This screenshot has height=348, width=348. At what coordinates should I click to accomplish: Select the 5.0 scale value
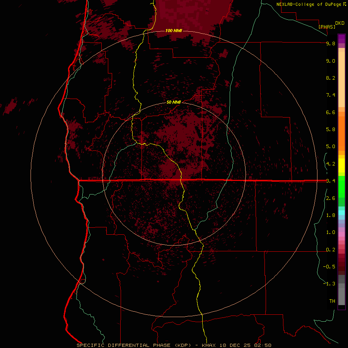pyautogui.click(x=331, y=147)
